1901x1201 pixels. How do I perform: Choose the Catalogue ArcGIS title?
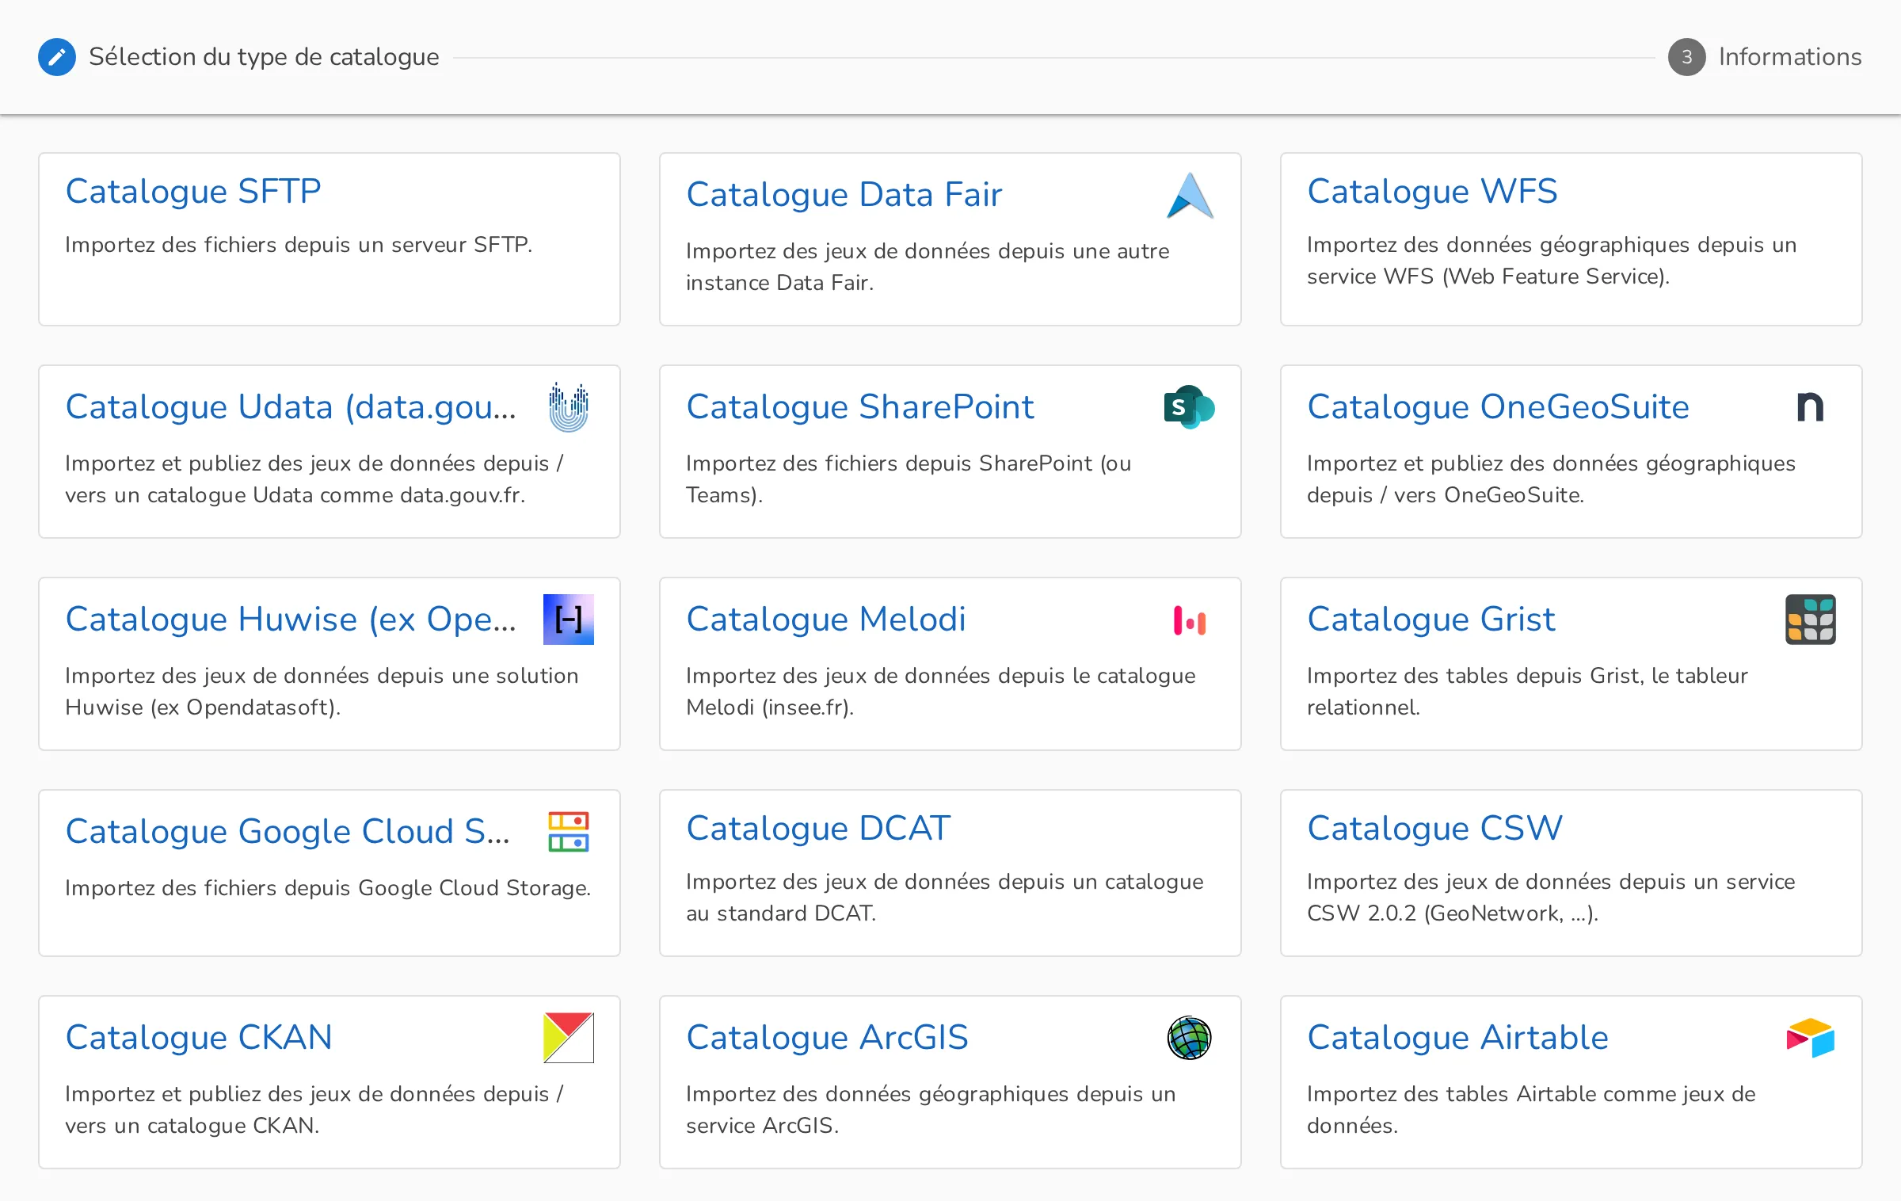pos(828,1037)
